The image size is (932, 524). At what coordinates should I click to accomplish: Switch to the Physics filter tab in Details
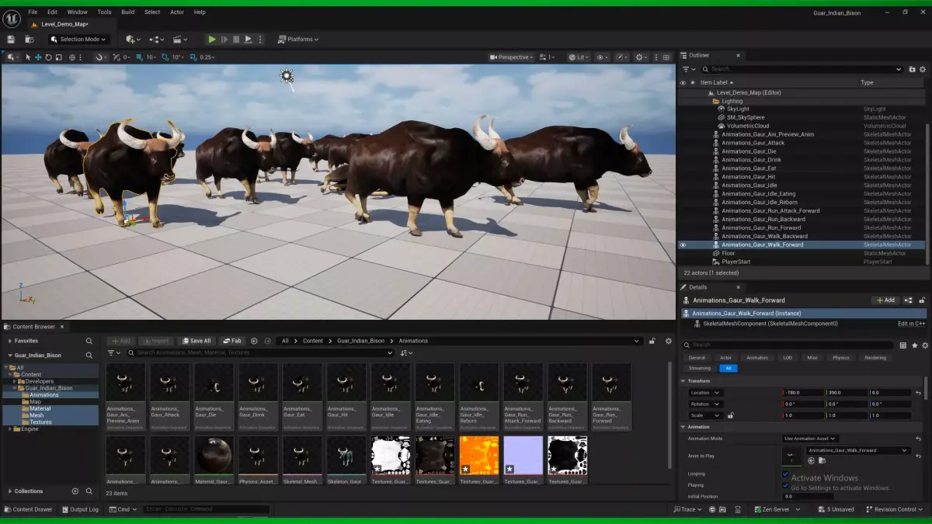[841, 358]
